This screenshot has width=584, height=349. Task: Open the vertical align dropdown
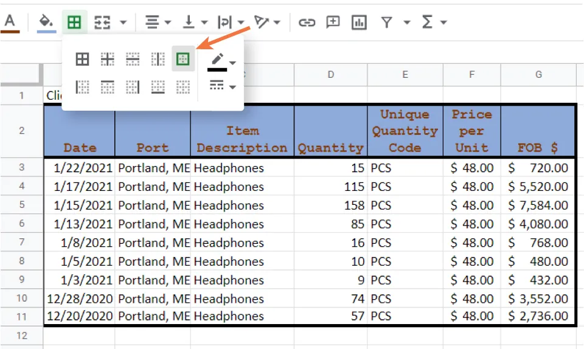[195, 22]
